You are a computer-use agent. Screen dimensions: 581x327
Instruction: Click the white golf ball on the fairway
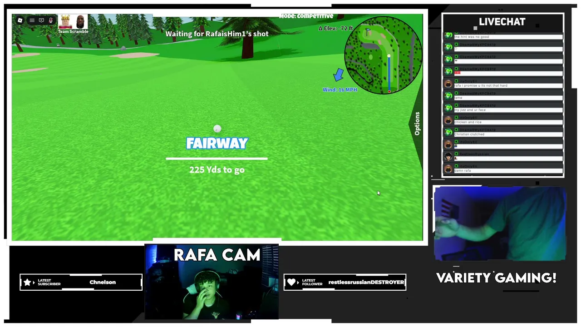coord(217,129)
